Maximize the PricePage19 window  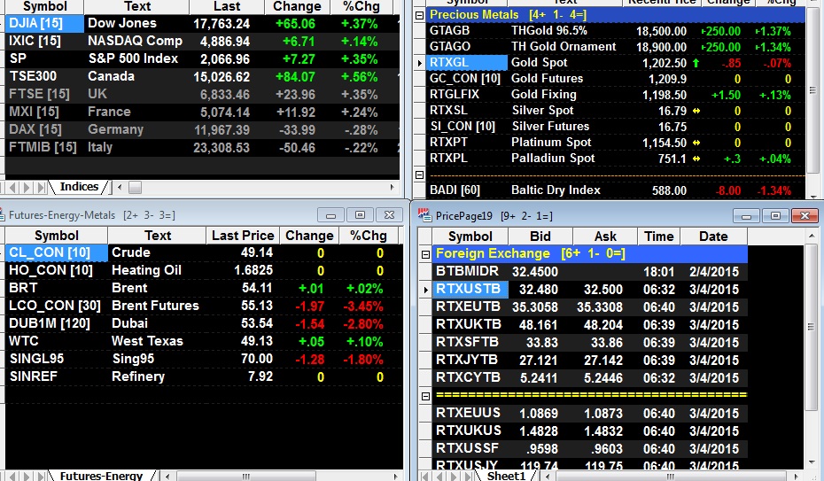[775, 216]
